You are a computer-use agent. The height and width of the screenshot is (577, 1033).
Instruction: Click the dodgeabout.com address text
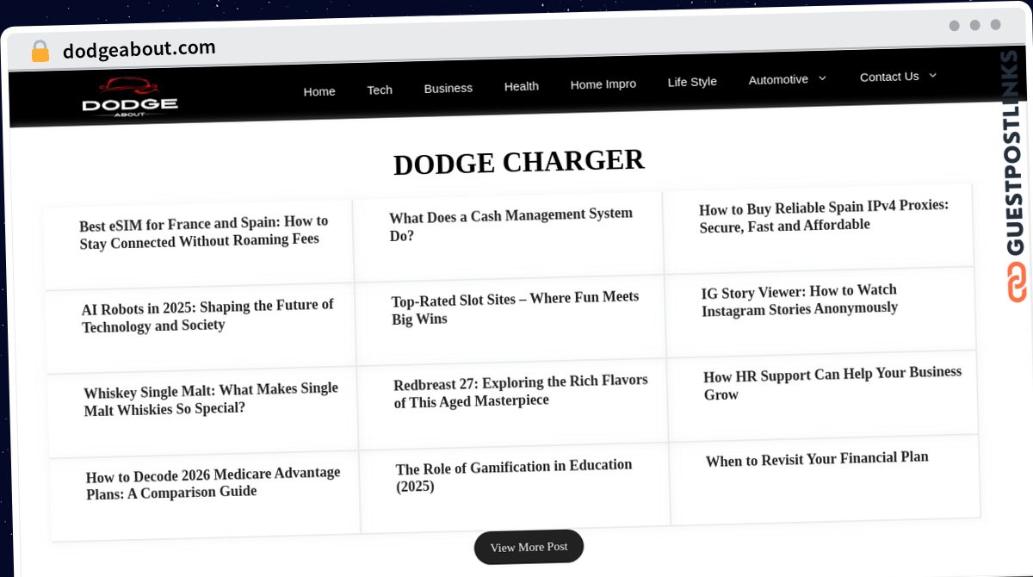tap(139, 49)
